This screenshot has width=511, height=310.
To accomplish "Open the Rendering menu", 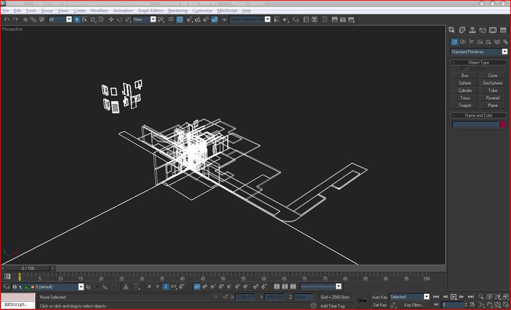I will coord(177,10).
